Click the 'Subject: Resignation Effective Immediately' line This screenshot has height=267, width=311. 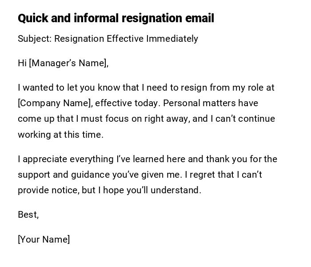(108, 39)
